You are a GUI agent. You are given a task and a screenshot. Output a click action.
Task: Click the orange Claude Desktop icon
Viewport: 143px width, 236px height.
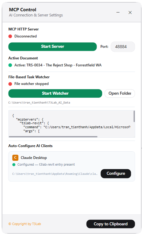coord(15,157)
